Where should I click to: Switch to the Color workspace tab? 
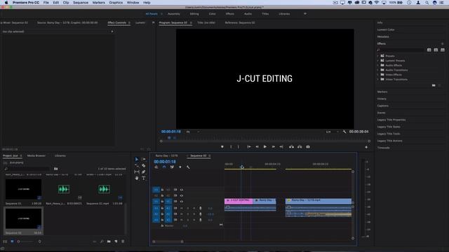coord(212,14)
